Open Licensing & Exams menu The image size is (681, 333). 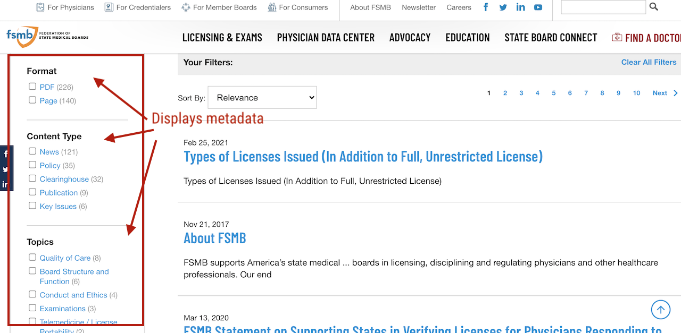[222, 38]
